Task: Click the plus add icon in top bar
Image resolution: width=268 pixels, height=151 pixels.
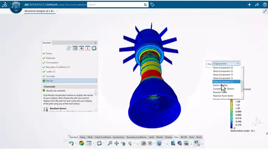Action: (249, 5)
